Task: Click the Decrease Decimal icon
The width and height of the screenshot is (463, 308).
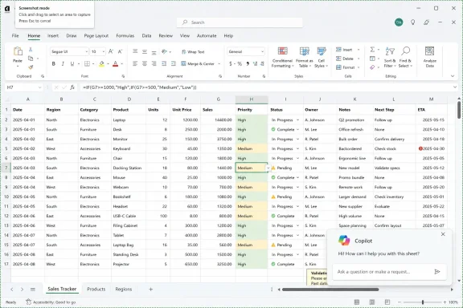Action: click(x=262, y=63)
